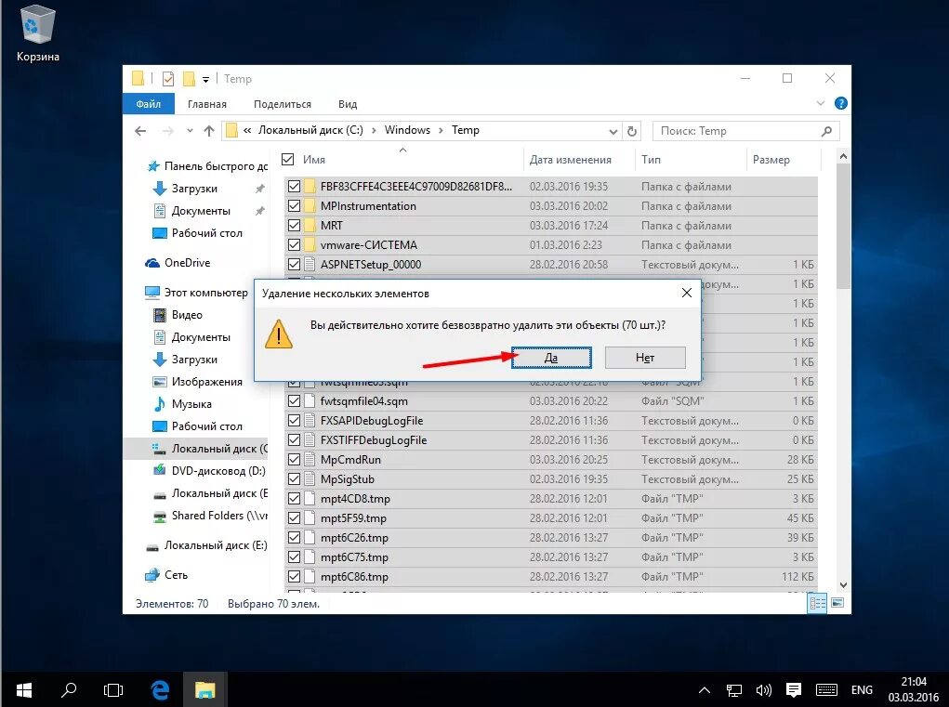Open pinned Загрузки under quick access
Image resolution: width=949 pixels, height=707 pixels.
pos(193,188)
